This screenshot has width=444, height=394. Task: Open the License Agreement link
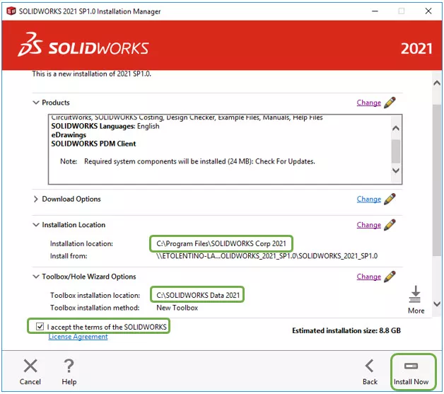coord(78,337)
